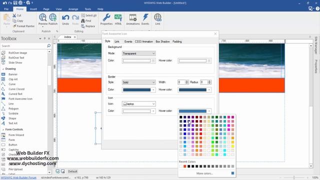Screen dimensions: 320x180
Task: Open the HTML editor icon
Action: coord(118,17)
